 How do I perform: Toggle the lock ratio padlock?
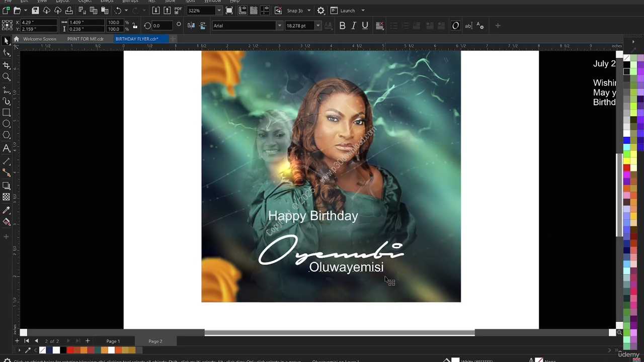tap(135, 26)
